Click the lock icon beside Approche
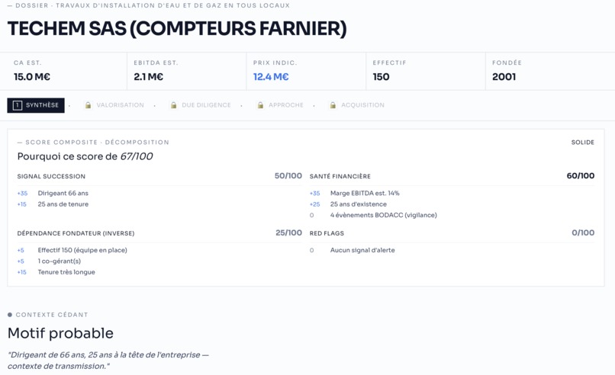Viewport: 615px width, 375px height. tap(260, 105)
